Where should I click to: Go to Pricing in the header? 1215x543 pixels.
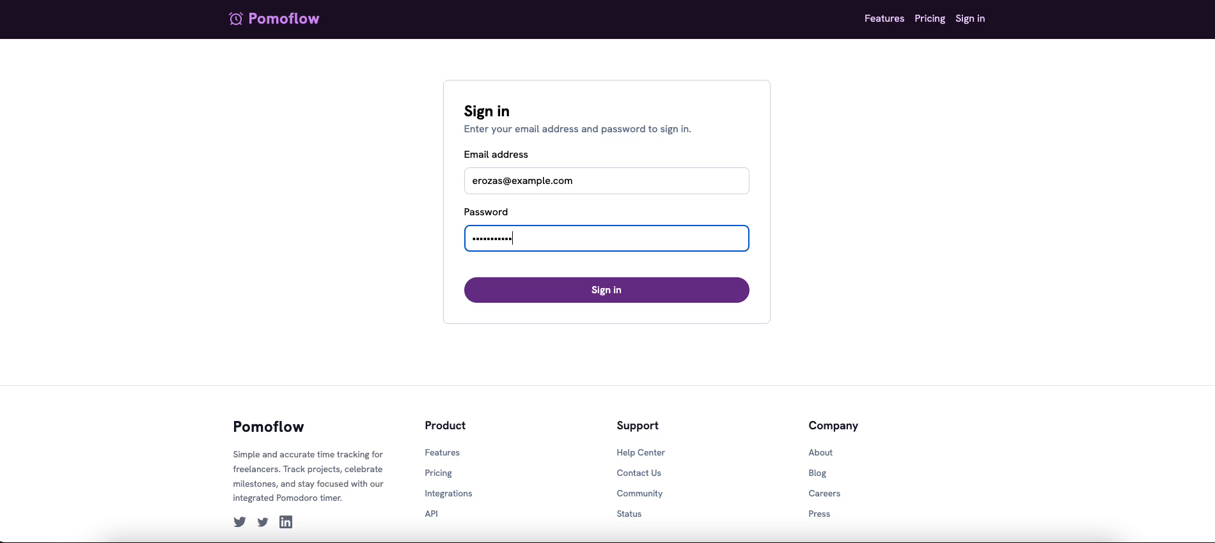[x=929, y=19]
